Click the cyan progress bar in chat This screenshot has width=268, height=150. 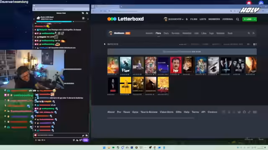pos(54,22)
